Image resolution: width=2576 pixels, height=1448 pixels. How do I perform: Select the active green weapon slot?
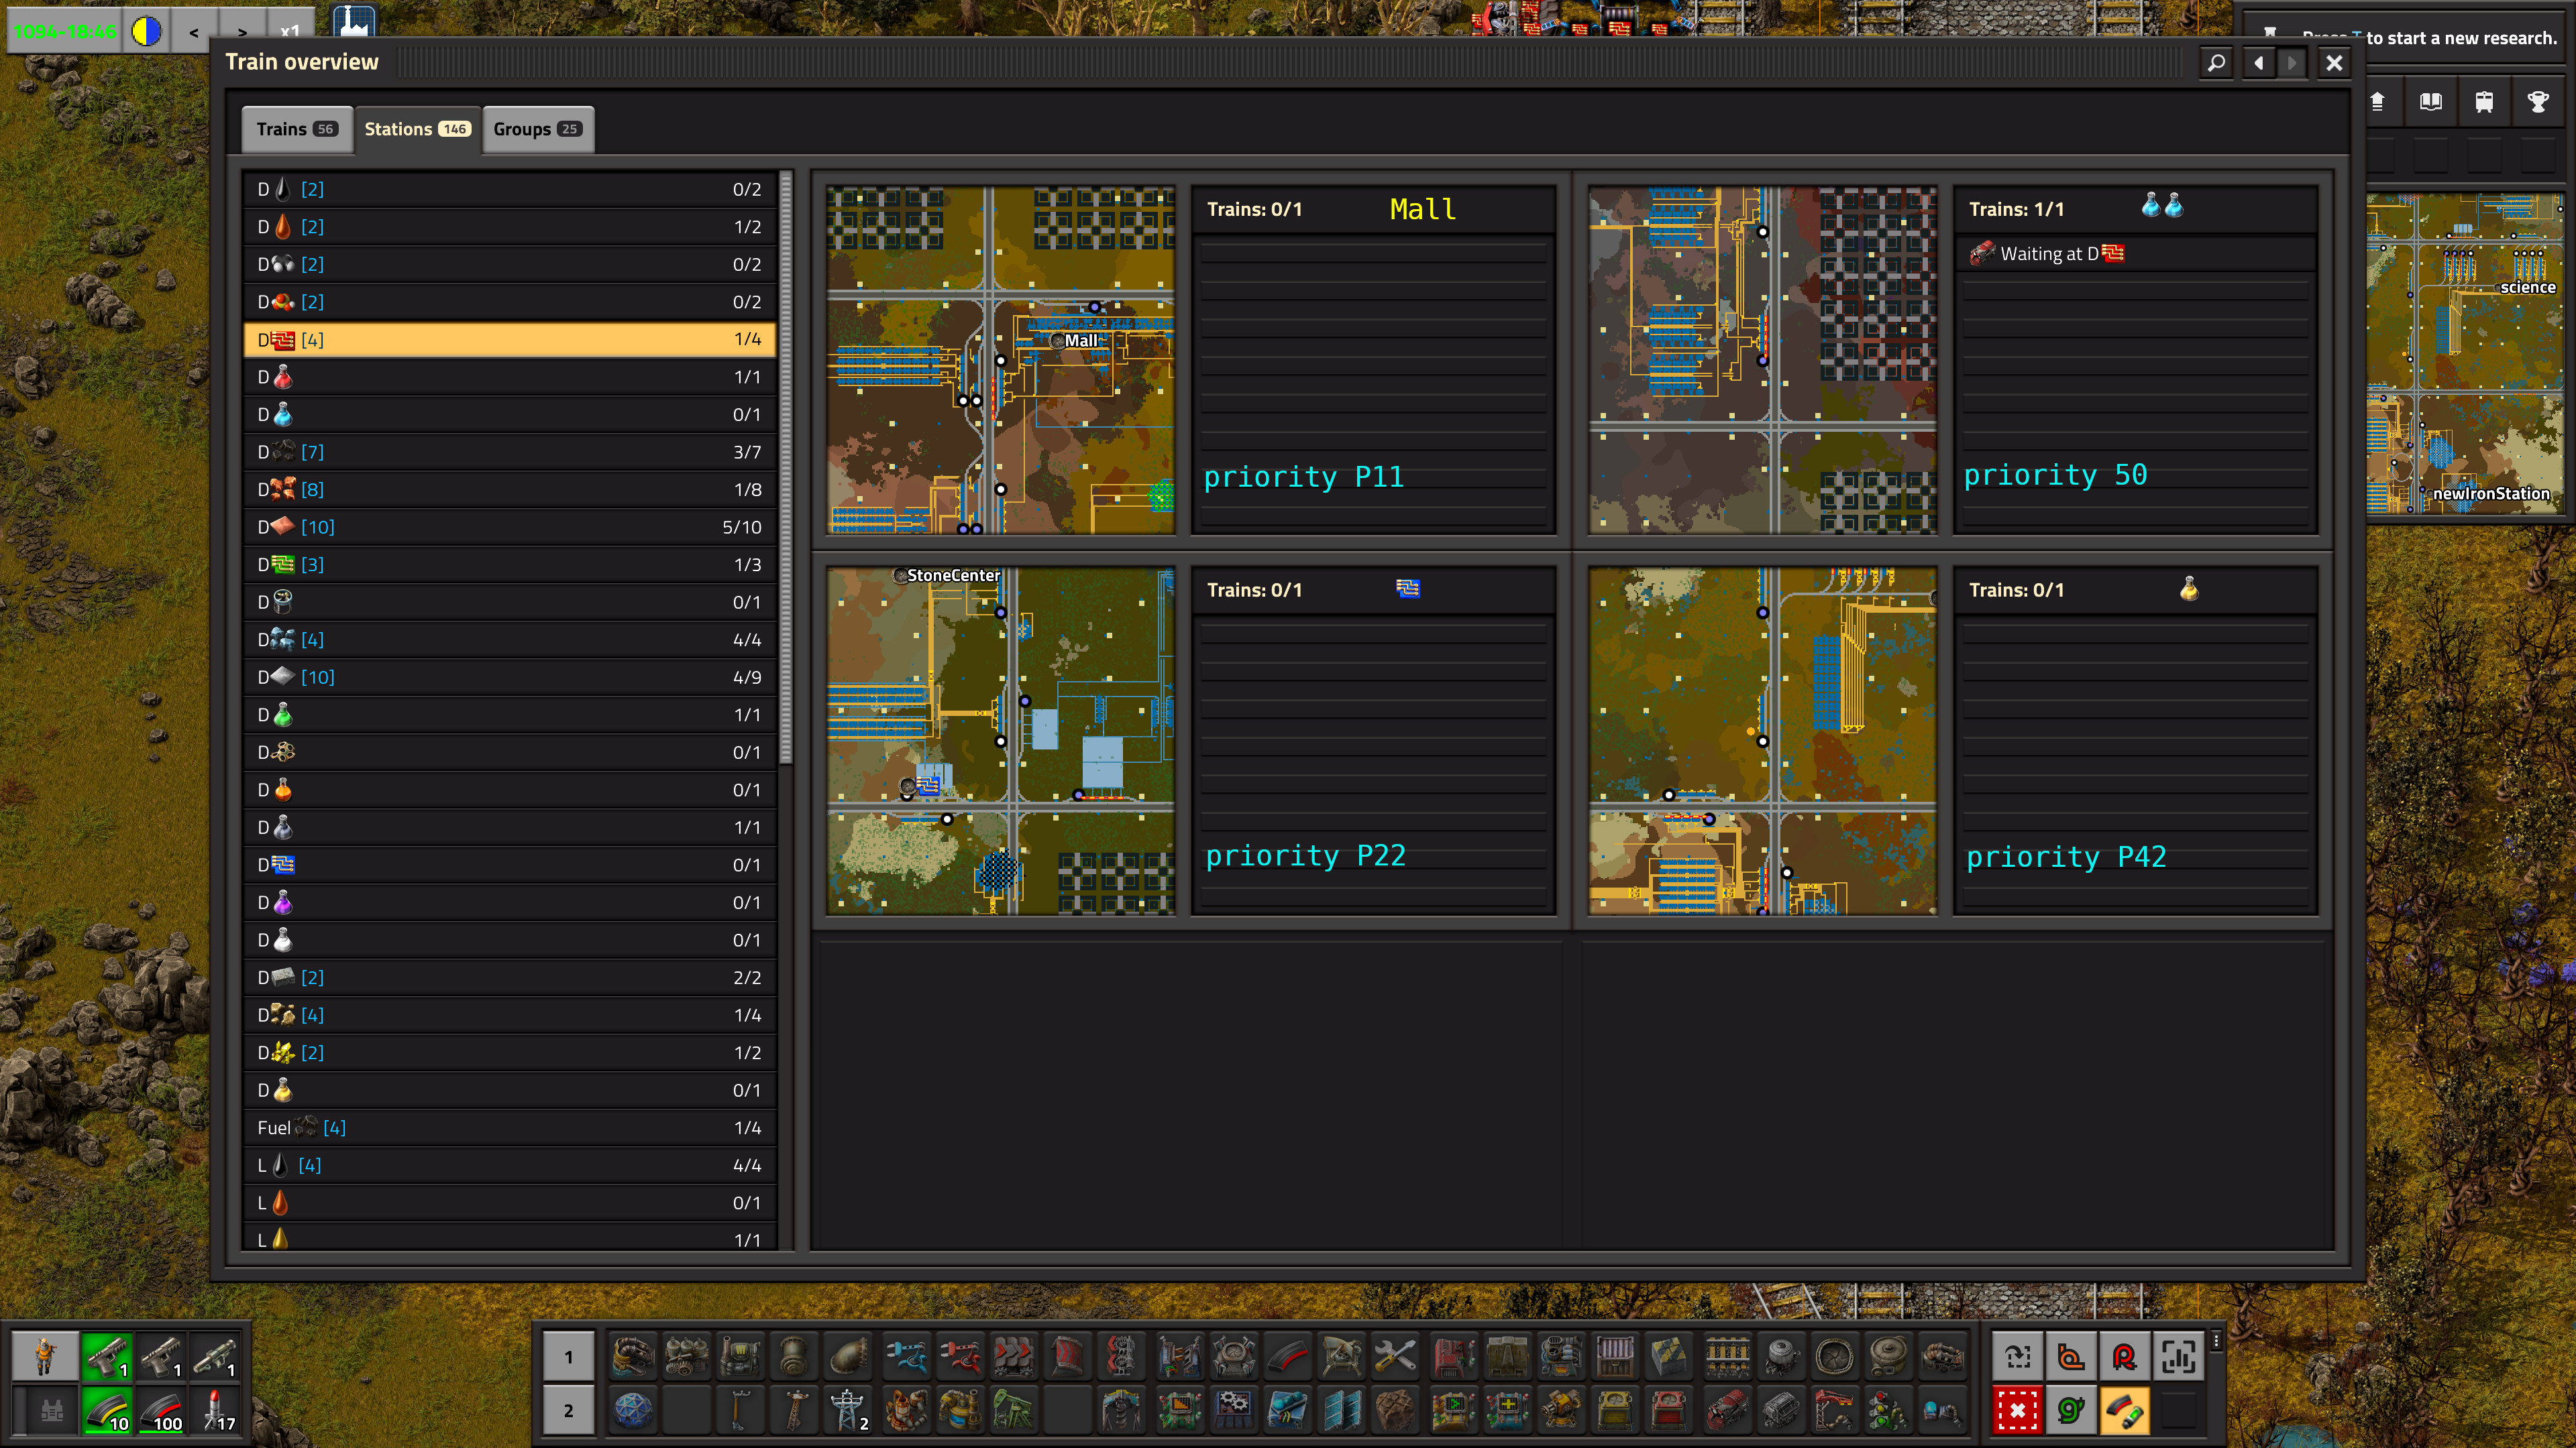point(106,1356)
